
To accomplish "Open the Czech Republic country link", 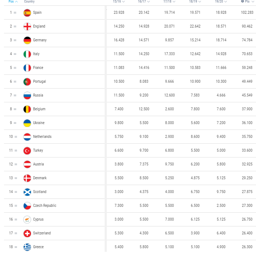I will click(45, 205).
